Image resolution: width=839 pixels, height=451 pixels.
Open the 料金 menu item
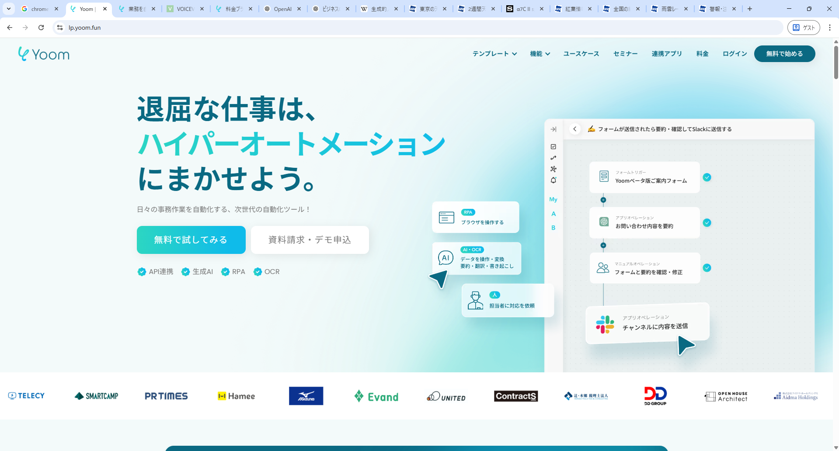(x=702, y=54)
